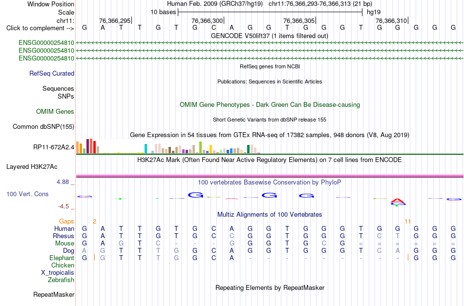464x306 pixels.
Task: Click the only C in the complement sequence row
Action: pyautogui.click(x=213, y=27)
